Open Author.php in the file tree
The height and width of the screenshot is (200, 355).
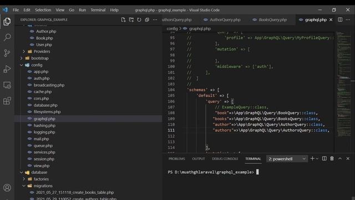coord(46,31)
